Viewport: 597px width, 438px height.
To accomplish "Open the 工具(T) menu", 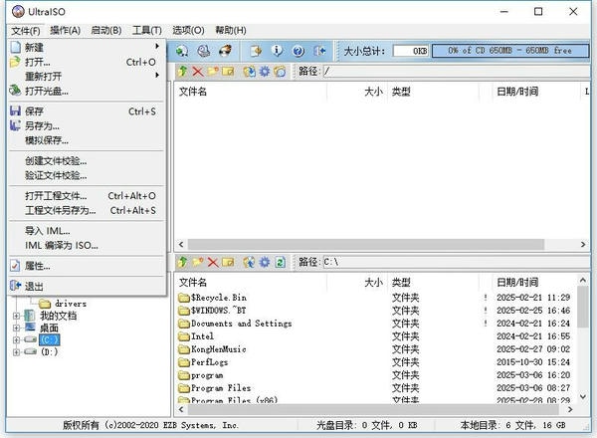I will [147, 31].
